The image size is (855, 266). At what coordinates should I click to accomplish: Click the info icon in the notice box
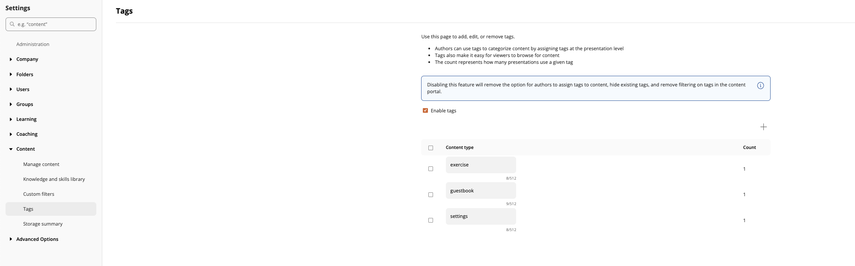[760, 86]
